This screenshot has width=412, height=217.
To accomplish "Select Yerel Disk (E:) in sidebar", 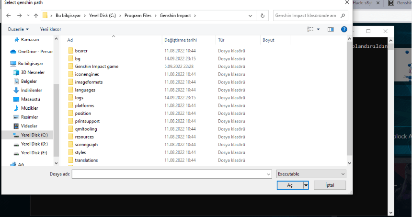I will (x=31, y=153).
